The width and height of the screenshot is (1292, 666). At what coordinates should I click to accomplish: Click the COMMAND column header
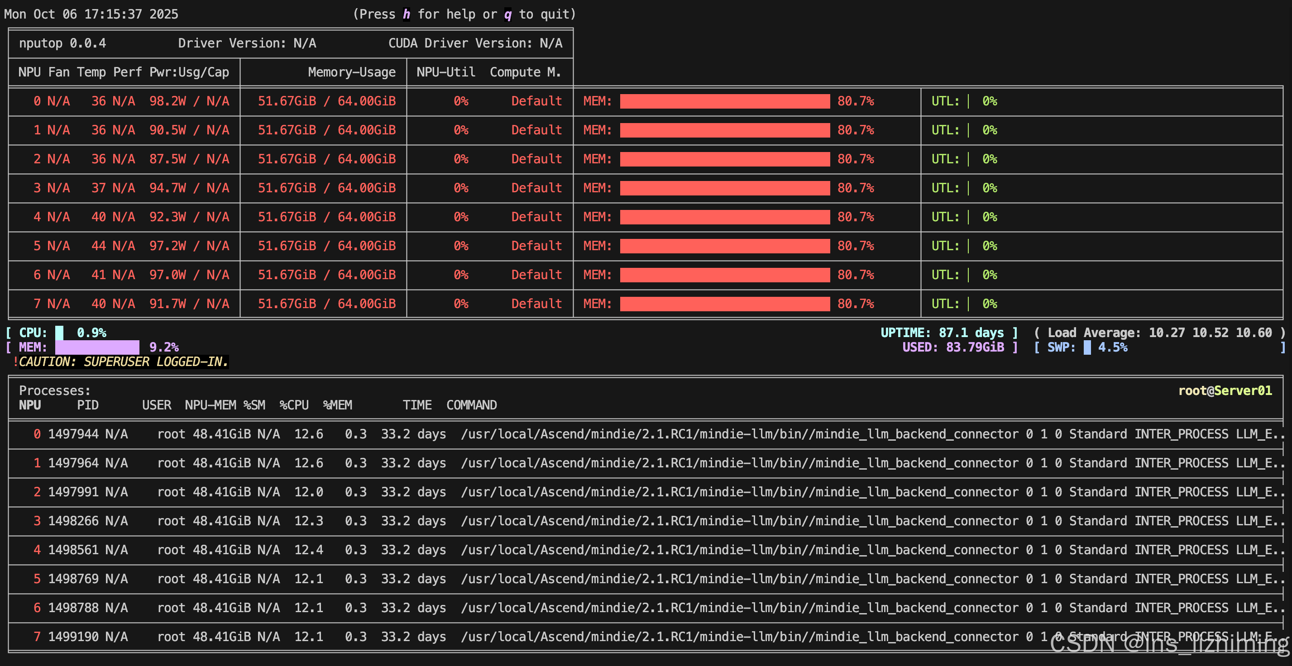coord(471,405)
